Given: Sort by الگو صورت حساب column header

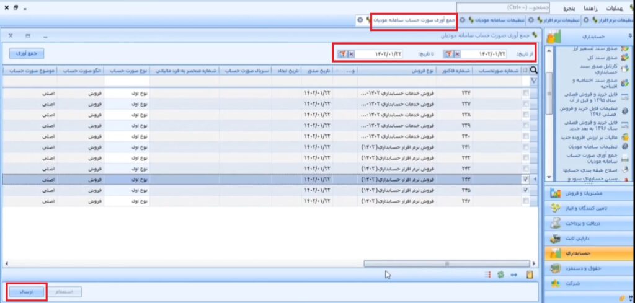Looking at the screenshot, I should click(x=81, y=71).
